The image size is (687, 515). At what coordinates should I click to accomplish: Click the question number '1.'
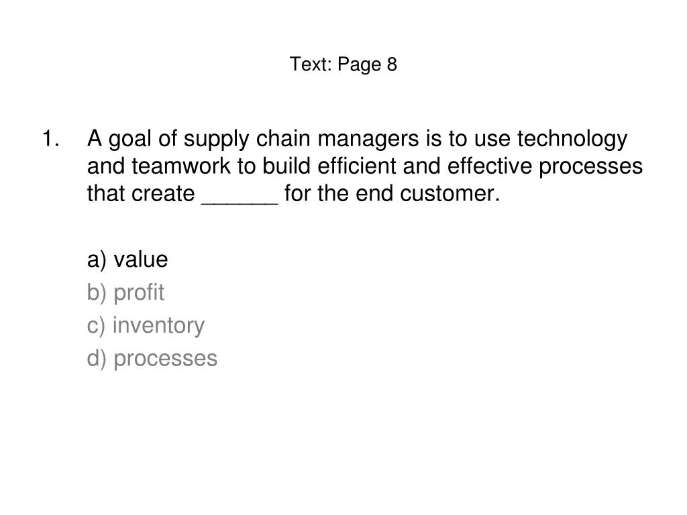(x=50, y=139)
